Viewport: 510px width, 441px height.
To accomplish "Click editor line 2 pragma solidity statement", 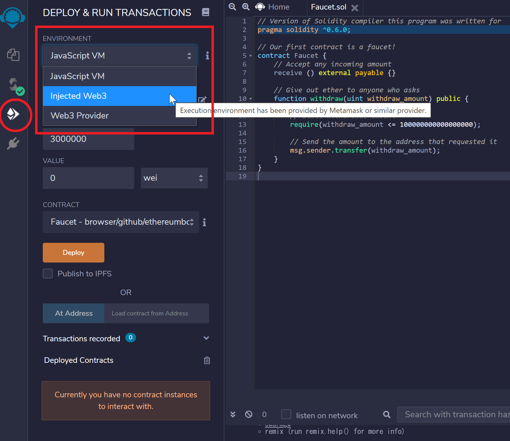I will pyautogui.click(x=304, y=30).
